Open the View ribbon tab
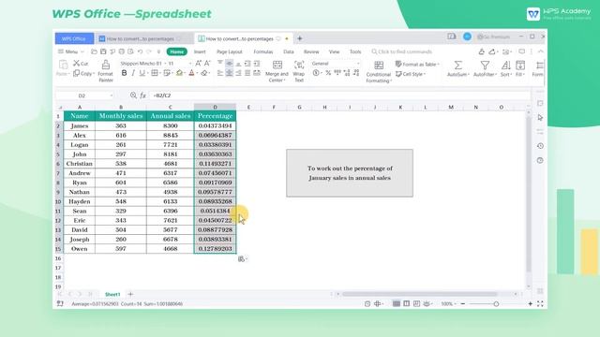This screenshot has width=600, height=337. pyautogui.click(x=334, y=51)
